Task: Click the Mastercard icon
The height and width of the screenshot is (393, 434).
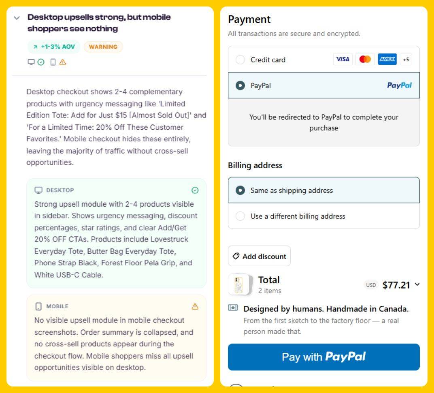Action: [365, 59]
